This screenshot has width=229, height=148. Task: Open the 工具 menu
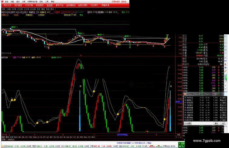47,2
